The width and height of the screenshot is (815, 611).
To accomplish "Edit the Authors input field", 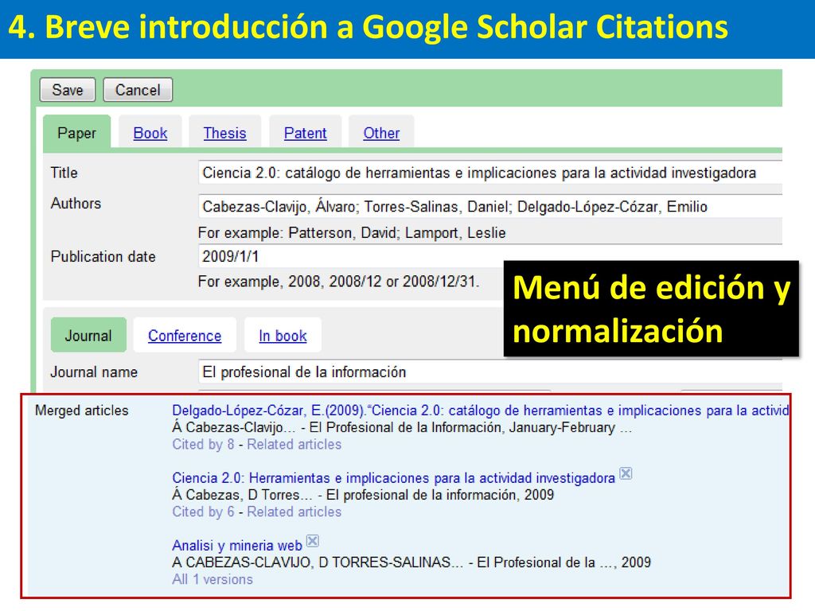I will click(489, 206).
